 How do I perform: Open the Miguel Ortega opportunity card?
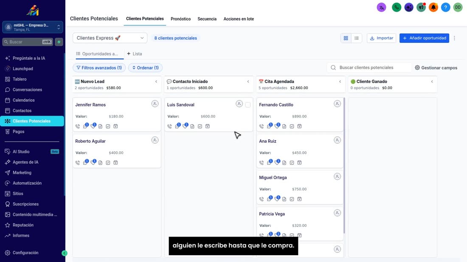300,187
